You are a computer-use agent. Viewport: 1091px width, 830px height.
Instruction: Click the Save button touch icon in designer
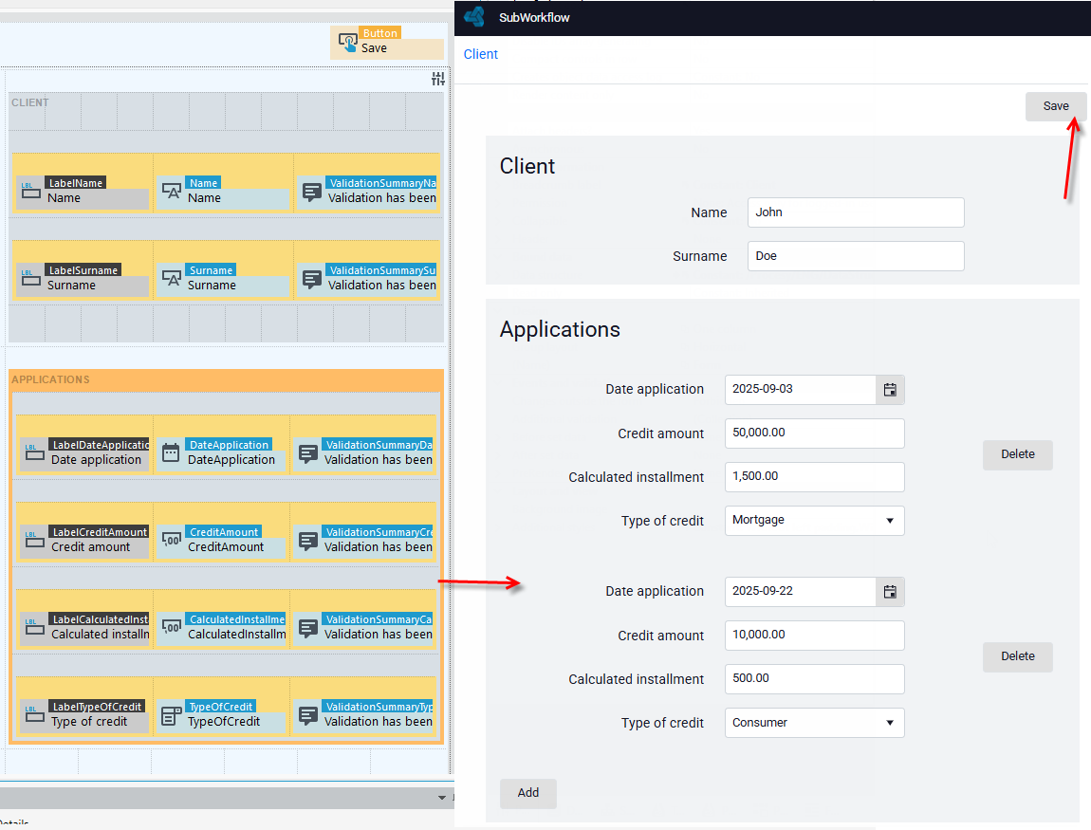(348, 43)
